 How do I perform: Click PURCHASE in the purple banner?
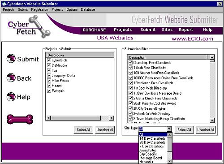94,30
